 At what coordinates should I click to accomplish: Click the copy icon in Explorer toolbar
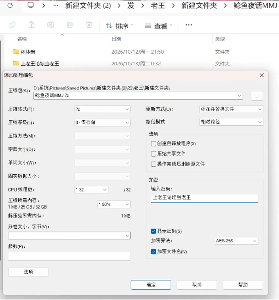coord(12,25)
